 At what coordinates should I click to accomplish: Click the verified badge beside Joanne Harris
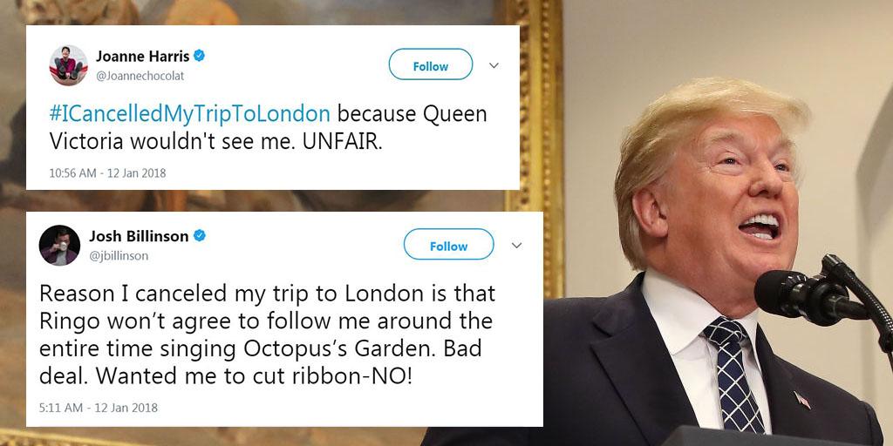point(200,56)
